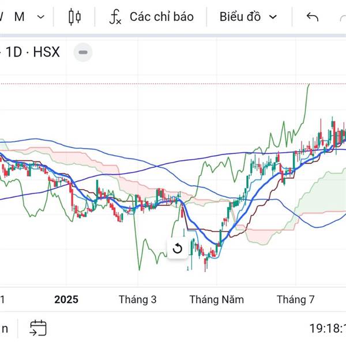Click the 19:18 clock at bottom
This screenshot has height=346, width=346.
(x=328, y=328)
